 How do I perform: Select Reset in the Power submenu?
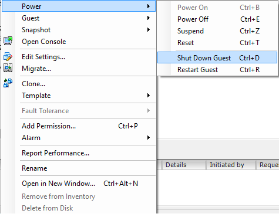pyautogui.click(x=217, y=43)
